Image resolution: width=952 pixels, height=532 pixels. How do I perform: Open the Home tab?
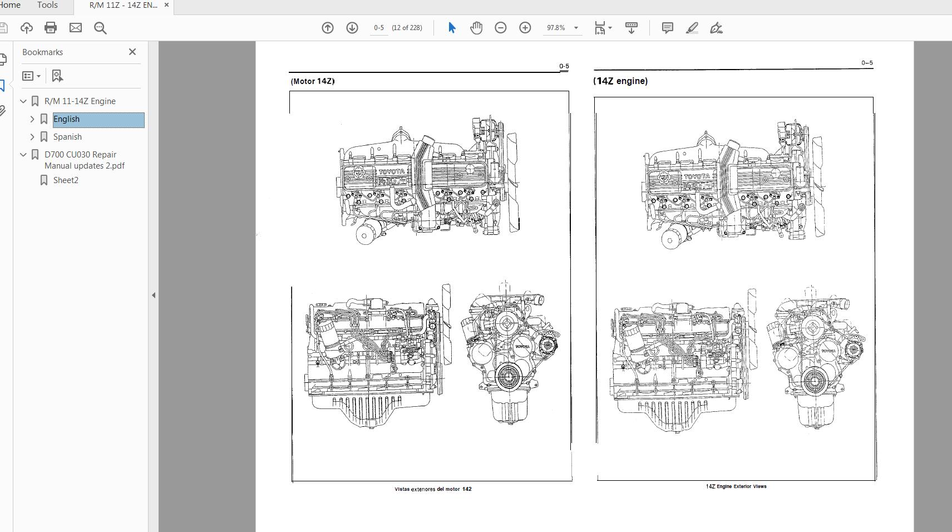pos(10,5)
